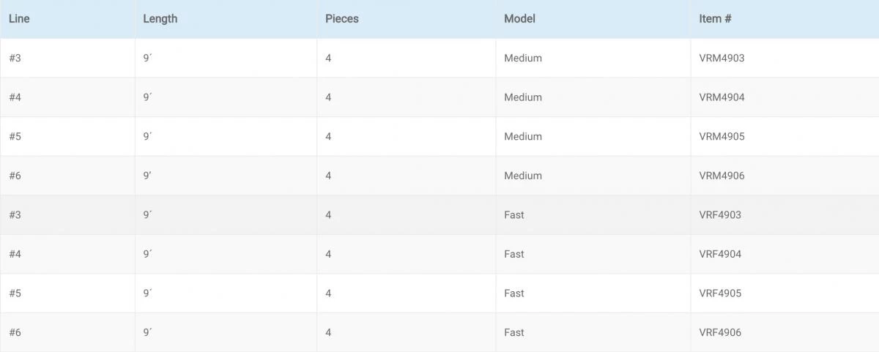Click Medium in the VRM4903 row
The height and width of the screenshot is (352, 879).
[x=523, y=58]
